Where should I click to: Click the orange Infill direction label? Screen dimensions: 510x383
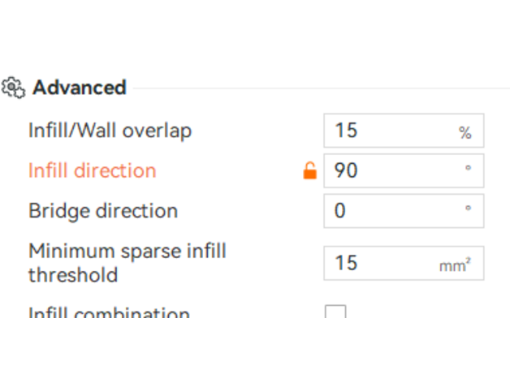(x=92, y=171)
